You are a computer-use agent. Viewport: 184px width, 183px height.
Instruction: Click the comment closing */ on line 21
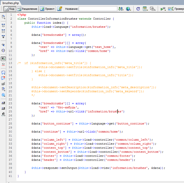pos(33,95)
